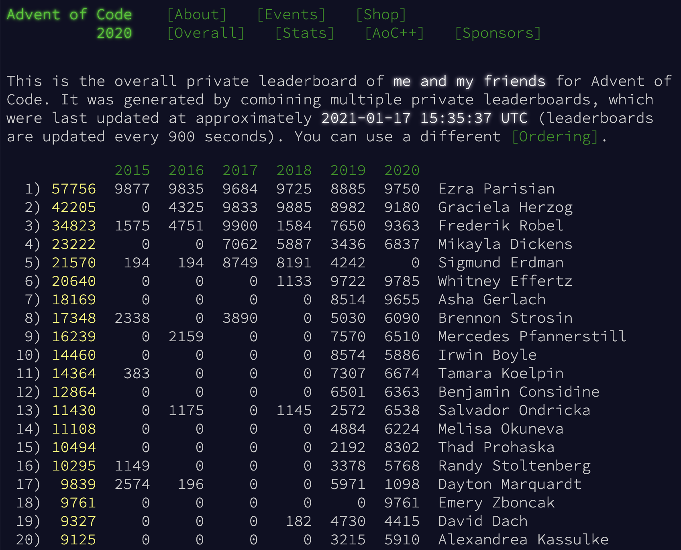Click the name Graciela Herzog

click(x=506, y=208)
